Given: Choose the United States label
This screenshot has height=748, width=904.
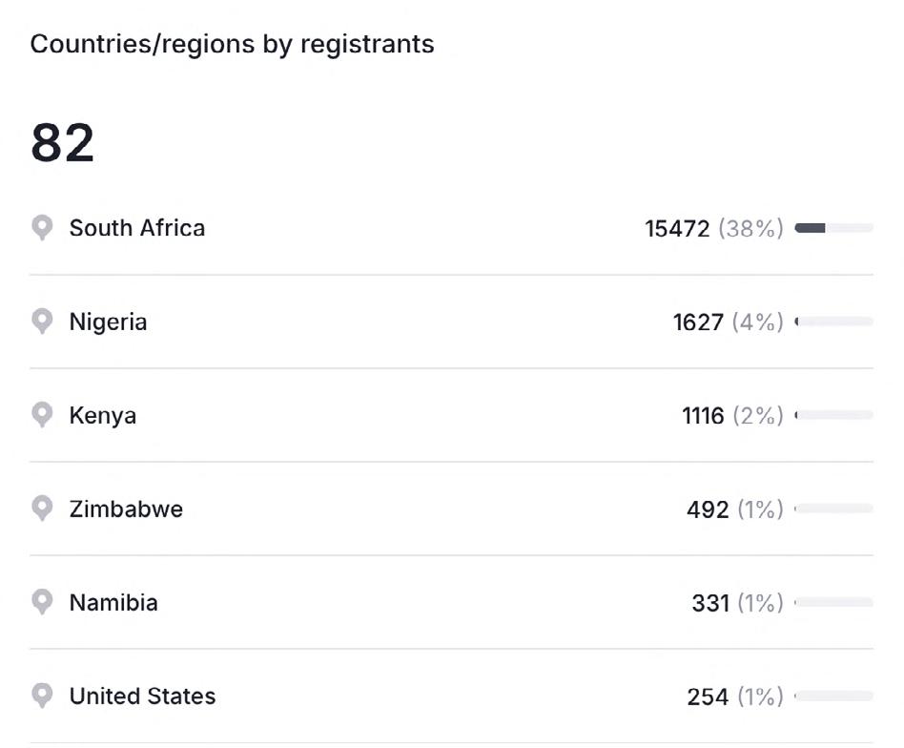Looking at the screenshot, I should click(142, 696).
